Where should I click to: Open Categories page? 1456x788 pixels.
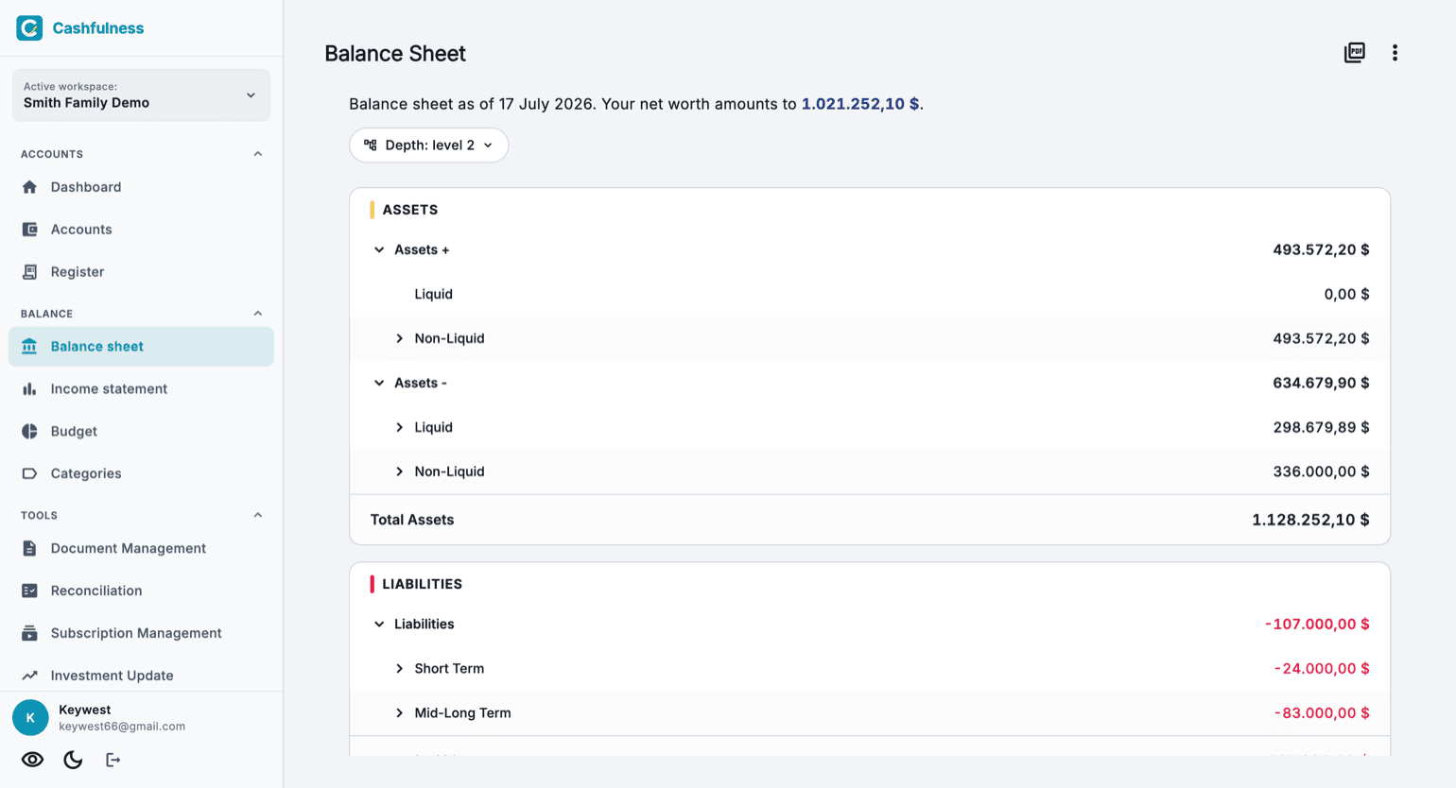141,473
